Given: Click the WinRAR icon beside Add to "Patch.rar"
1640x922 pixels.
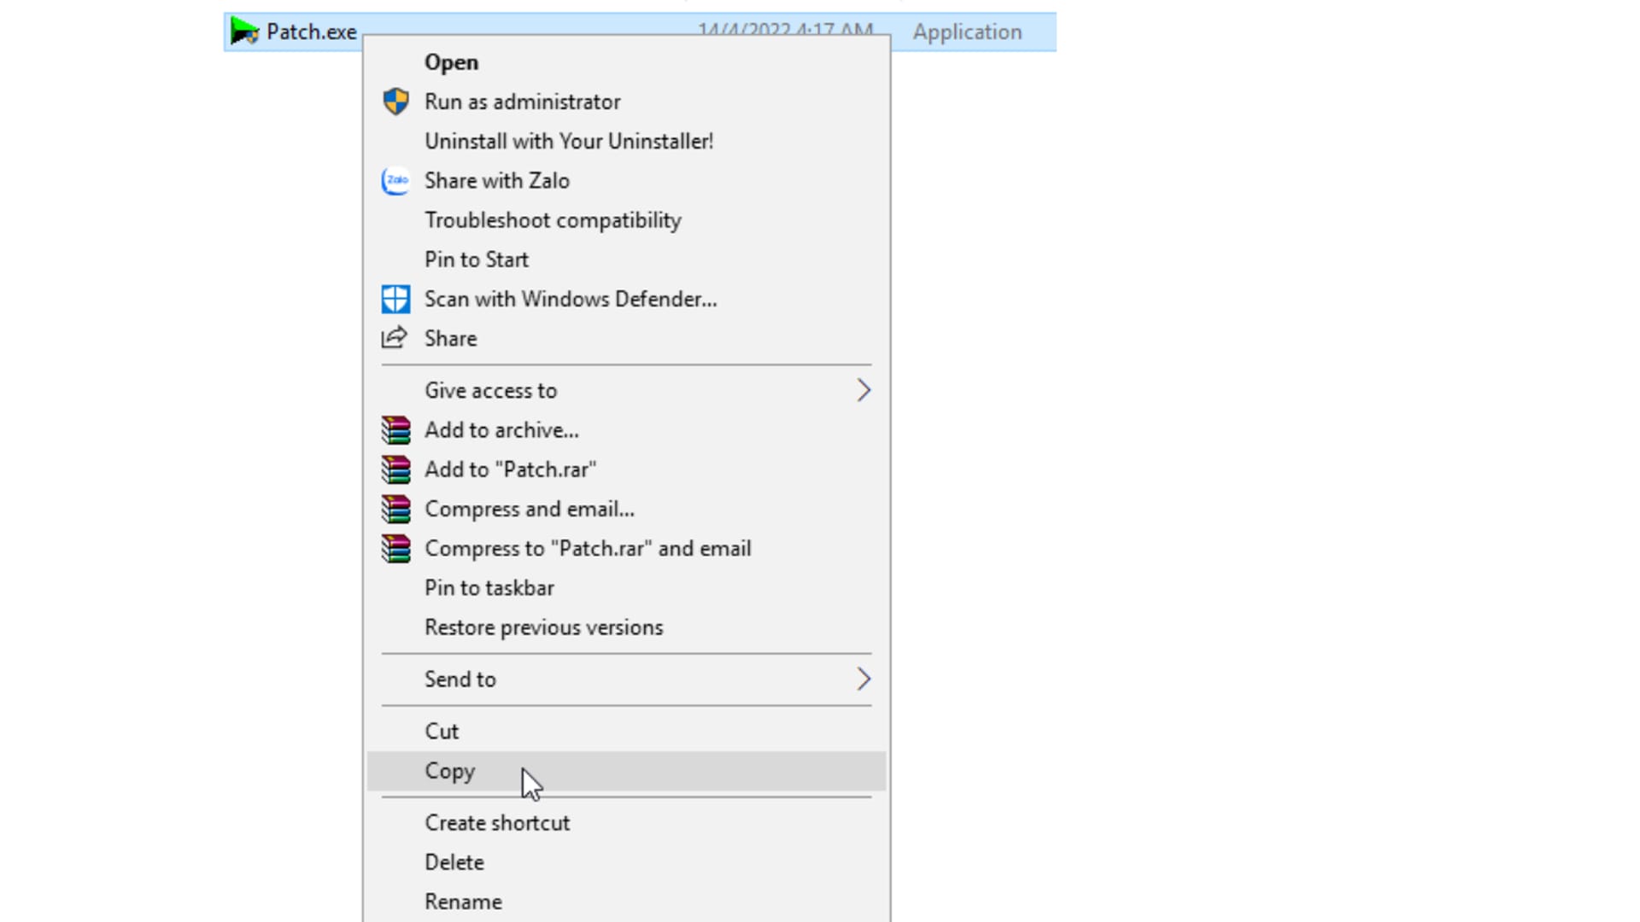Looking at the screenshot, I should (395, 470).
